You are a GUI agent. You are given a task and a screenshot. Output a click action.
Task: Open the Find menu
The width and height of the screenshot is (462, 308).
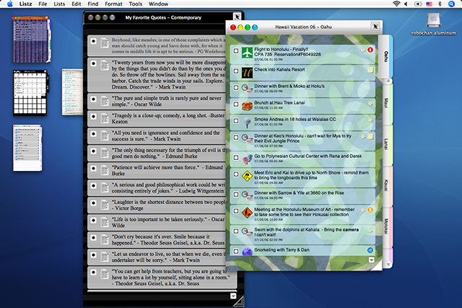(93, 4)
